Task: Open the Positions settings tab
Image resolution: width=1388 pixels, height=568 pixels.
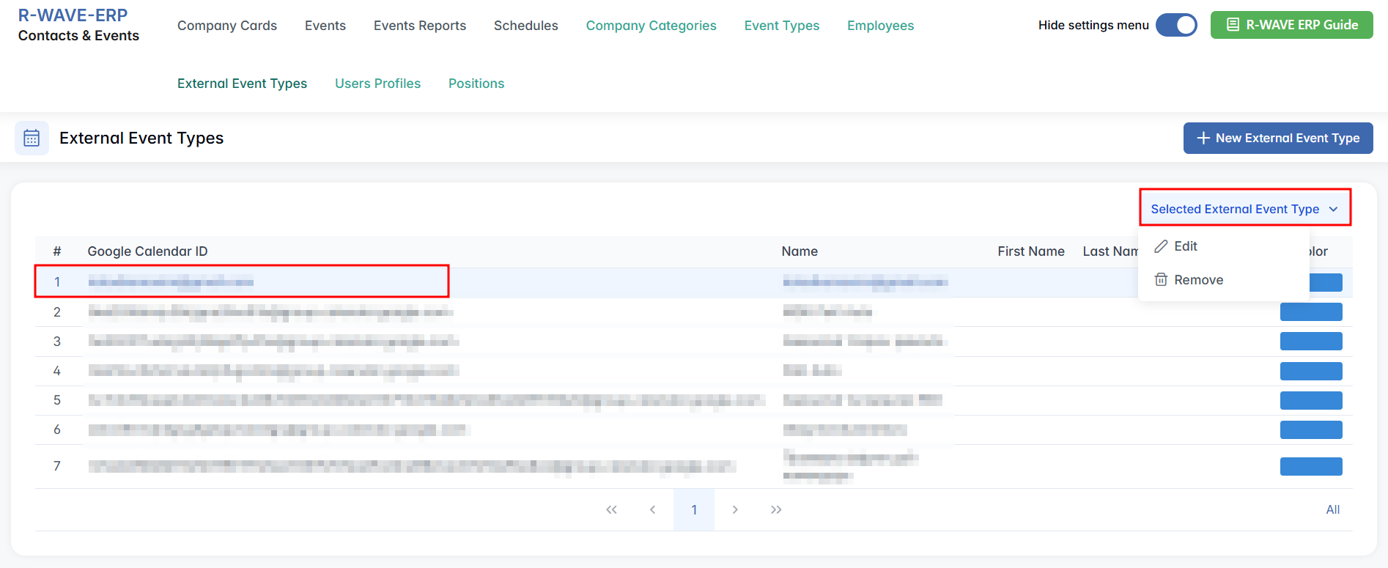Action: tap(476, 84)
